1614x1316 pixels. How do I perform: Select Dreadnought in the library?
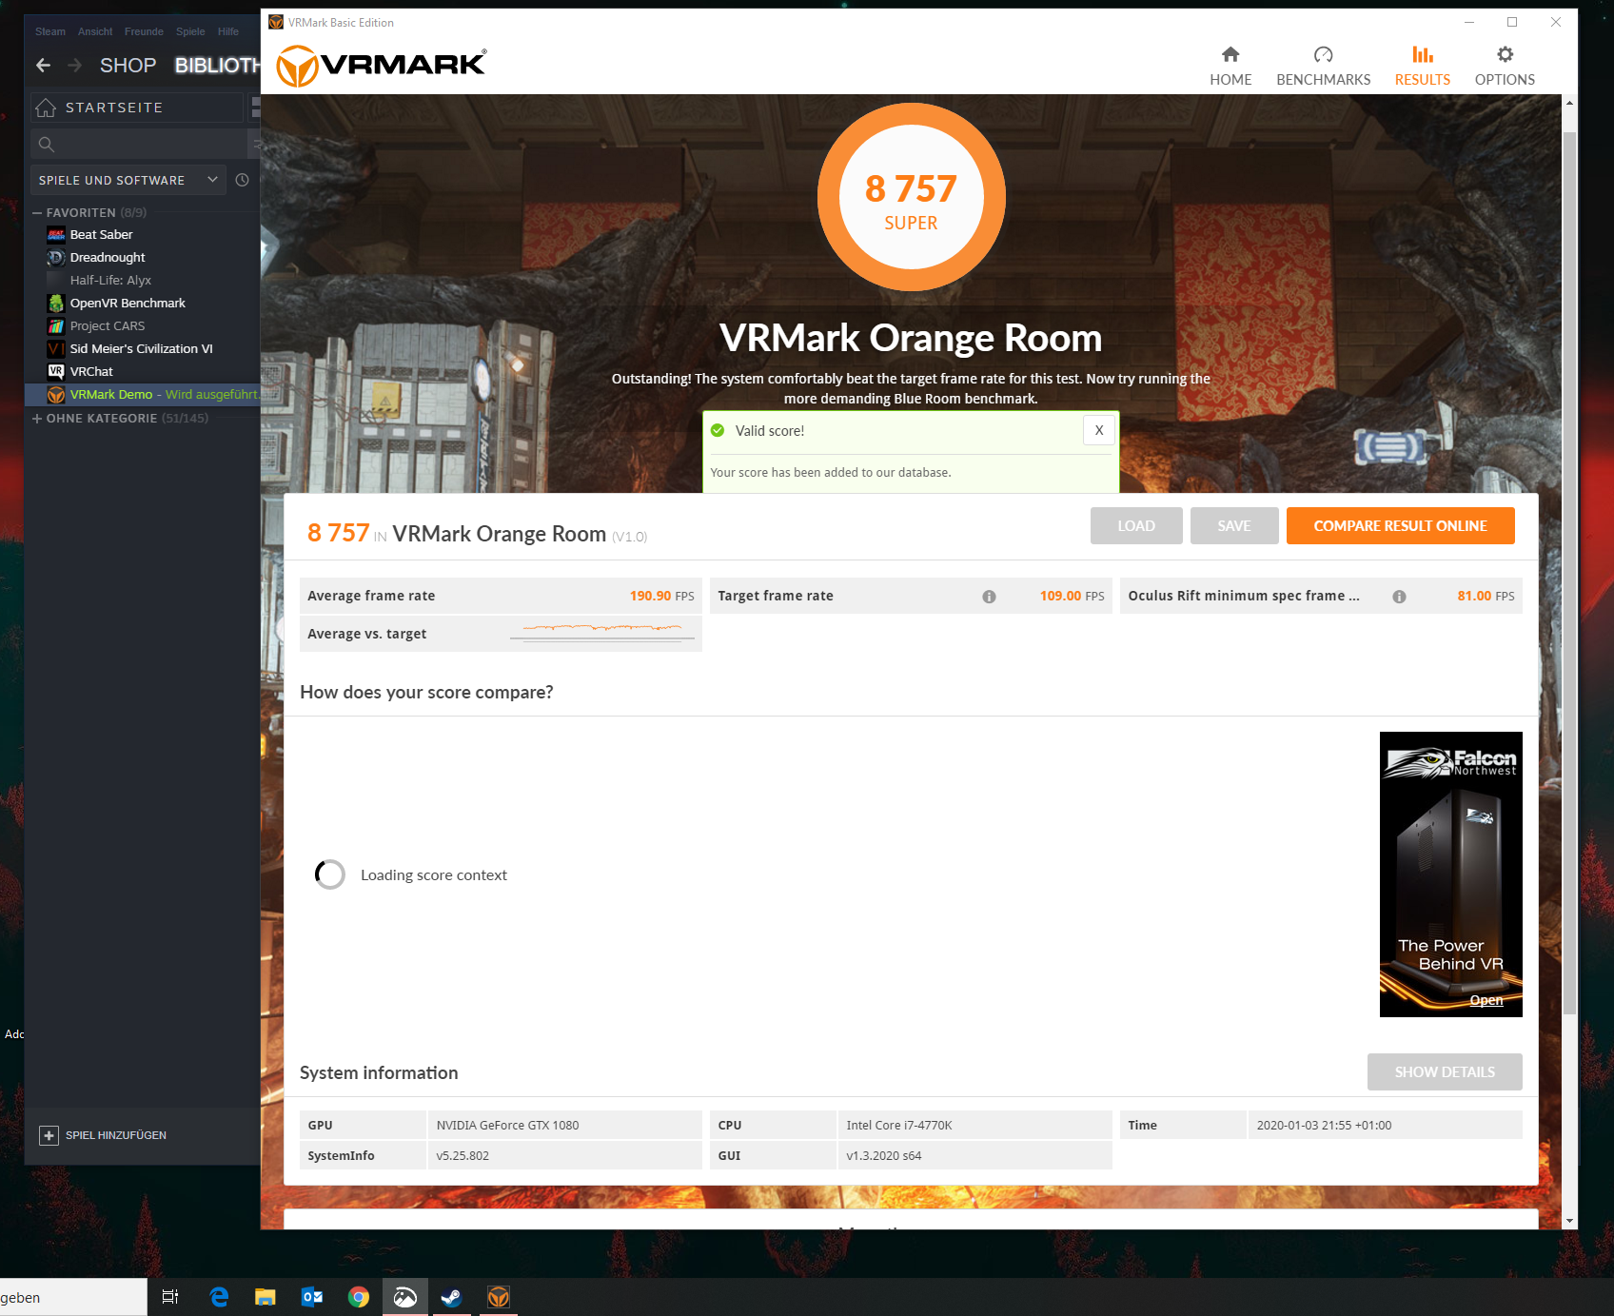click(108, 257)
